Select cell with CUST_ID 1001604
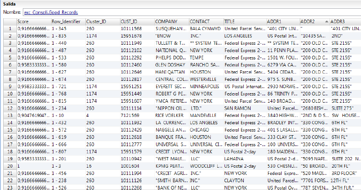This screenshot has height=190, width=361. pos(137,166)
